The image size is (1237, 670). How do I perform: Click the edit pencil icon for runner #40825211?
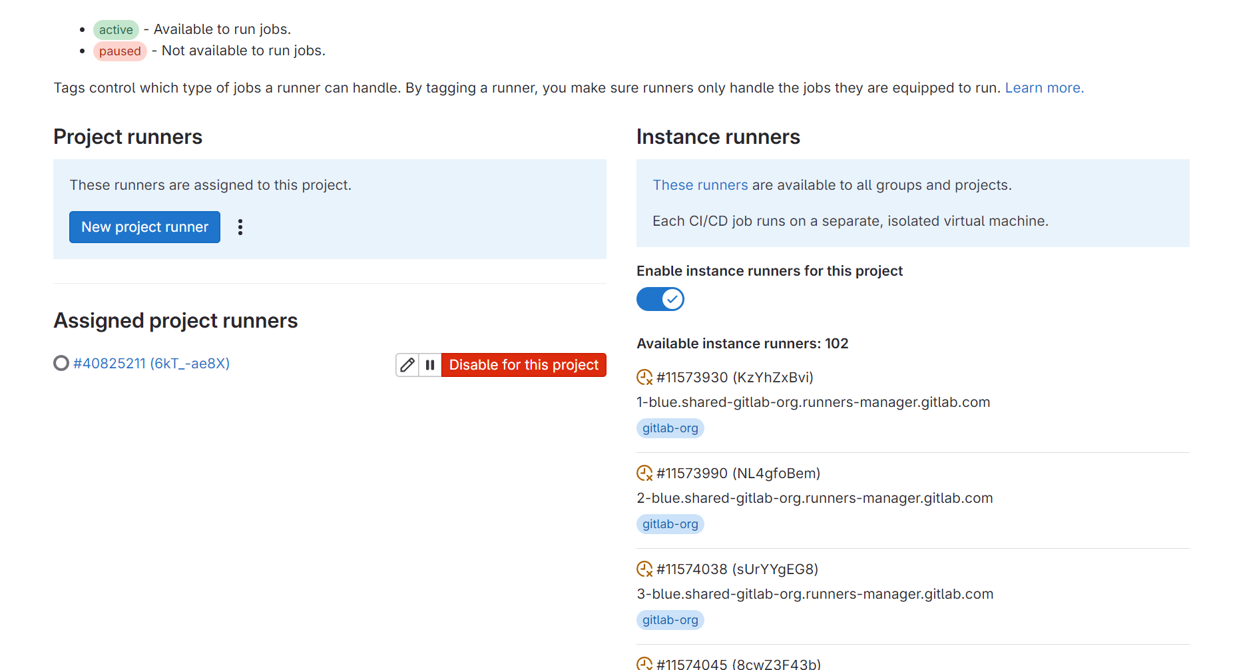pos(407,365)
